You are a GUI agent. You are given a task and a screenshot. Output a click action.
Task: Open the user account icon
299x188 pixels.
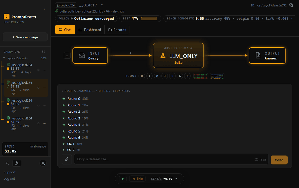click(43, 163)
